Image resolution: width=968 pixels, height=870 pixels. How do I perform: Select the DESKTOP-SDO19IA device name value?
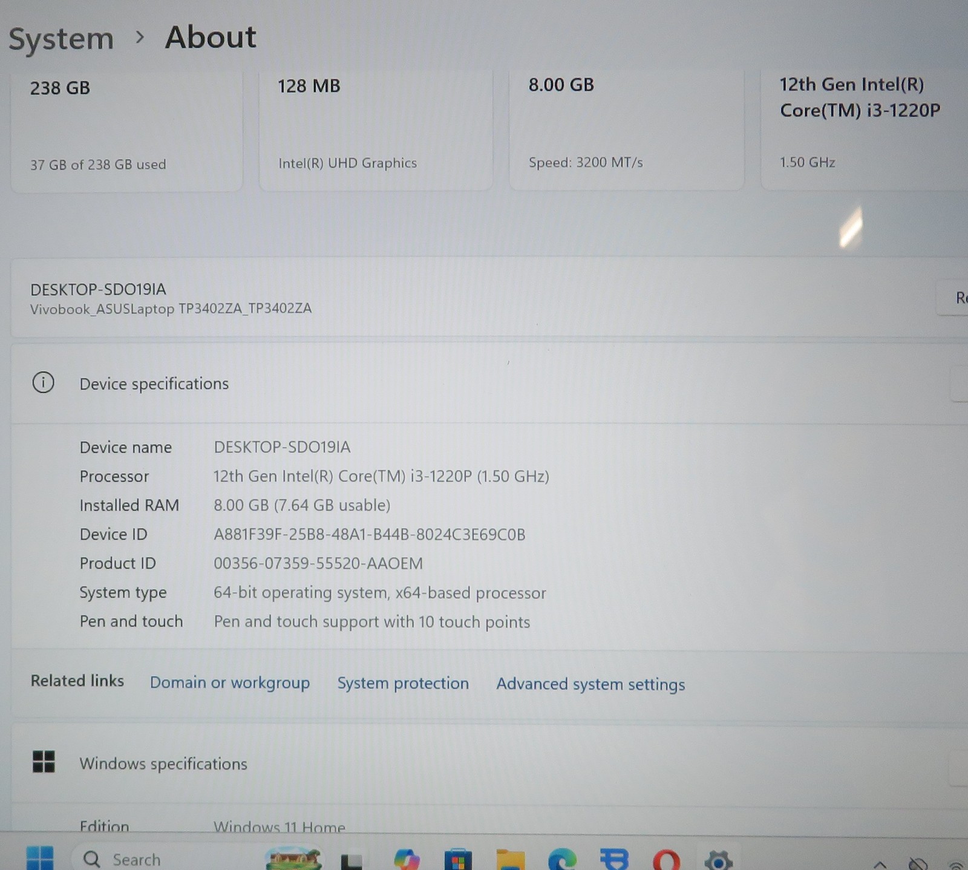coord(282,447)
